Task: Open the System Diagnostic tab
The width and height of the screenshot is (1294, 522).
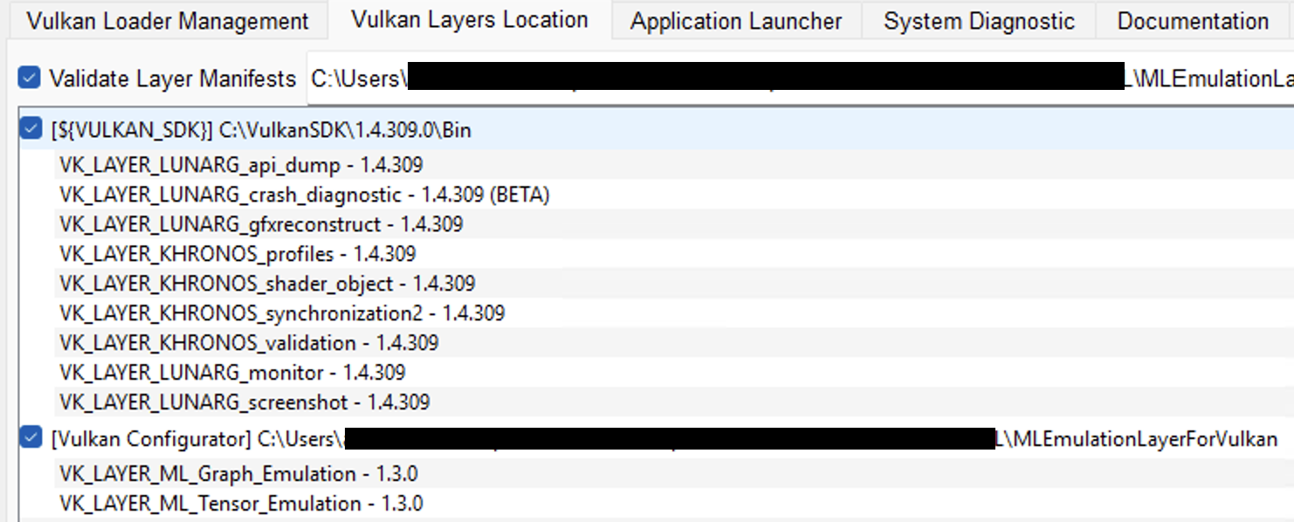Action: (x=979, y=21)
